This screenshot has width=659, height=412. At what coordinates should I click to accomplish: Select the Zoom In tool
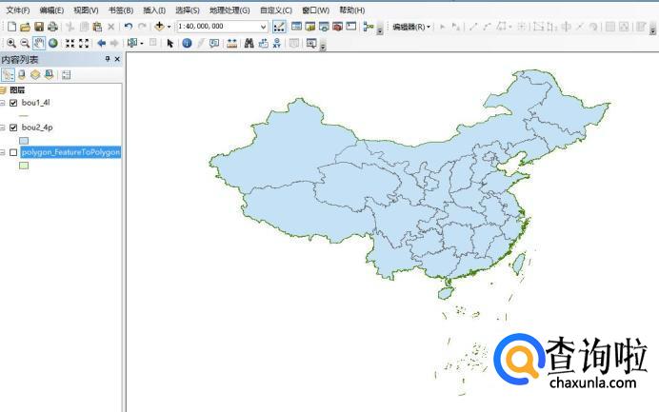(11, 43)
